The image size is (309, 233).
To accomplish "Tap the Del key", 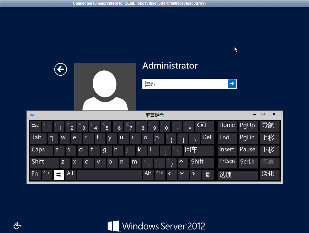I will (x=208, y=139).
